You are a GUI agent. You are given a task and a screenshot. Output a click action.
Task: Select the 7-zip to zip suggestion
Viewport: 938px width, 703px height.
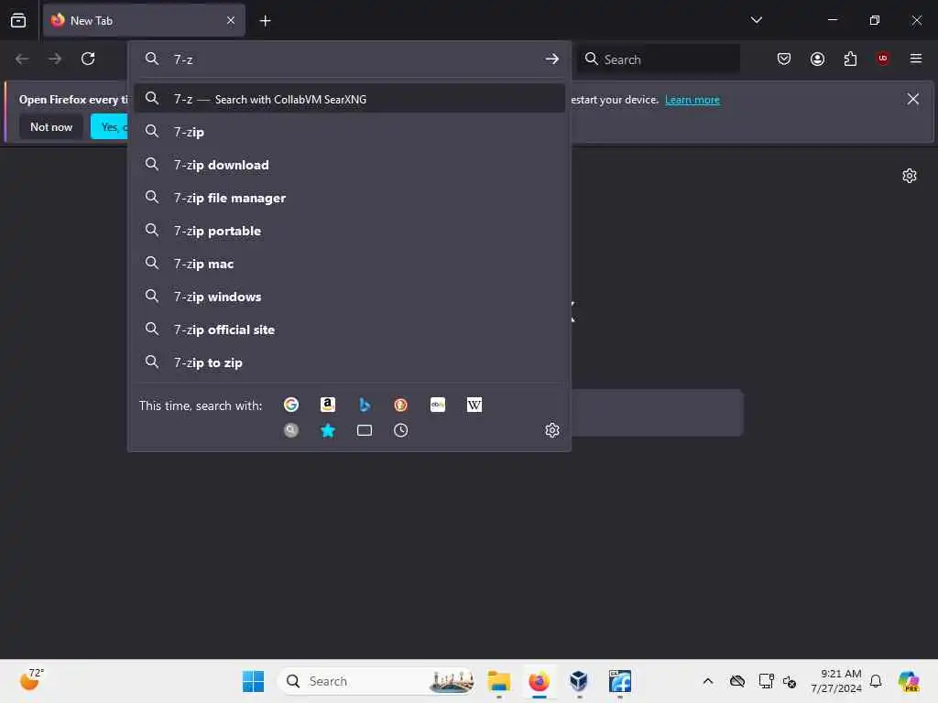349,362
